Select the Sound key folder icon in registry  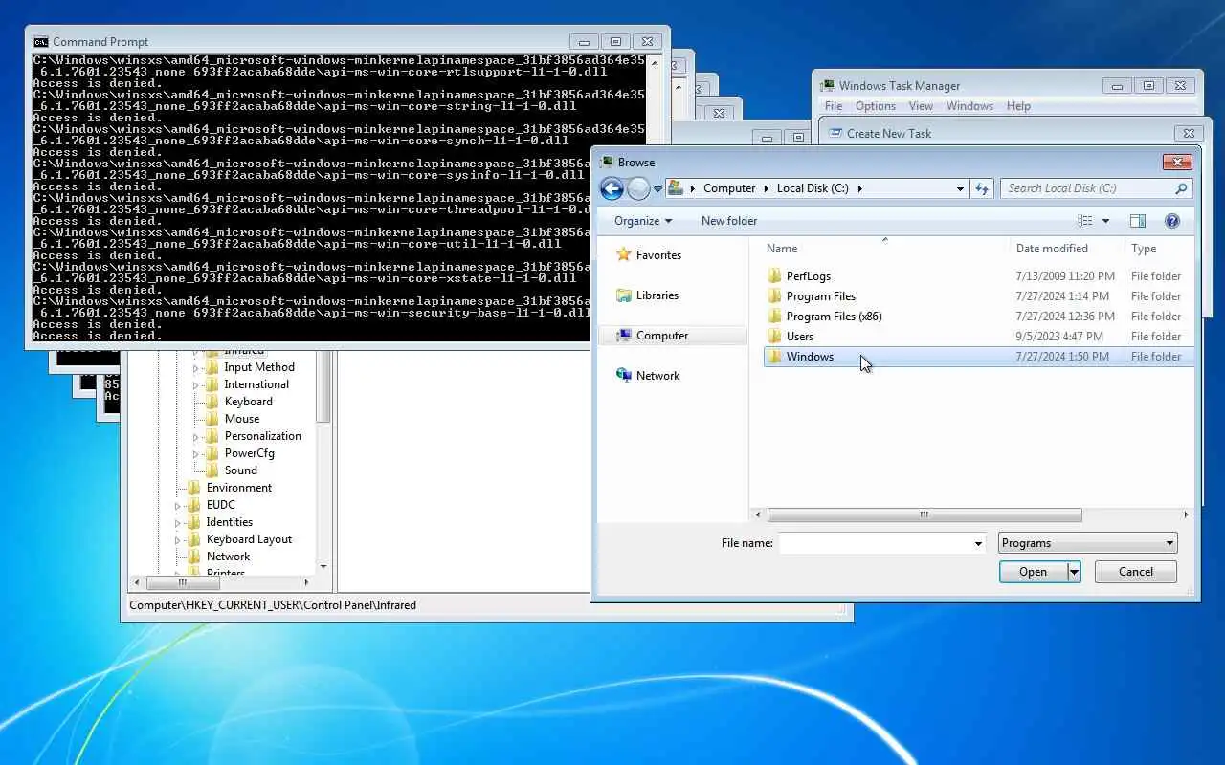click(x=212, y=470)
